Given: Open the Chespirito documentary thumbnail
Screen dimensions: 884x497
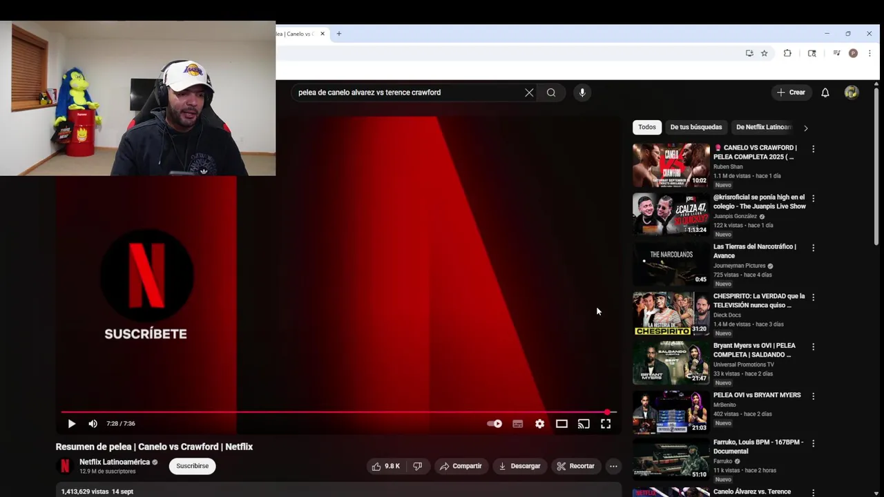Looking at the screenshot, I should [x=671, y=313].
